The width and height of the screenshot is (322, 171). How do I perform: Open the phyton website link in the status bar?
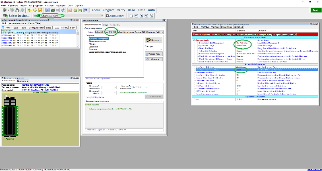(x=314, y=170)
